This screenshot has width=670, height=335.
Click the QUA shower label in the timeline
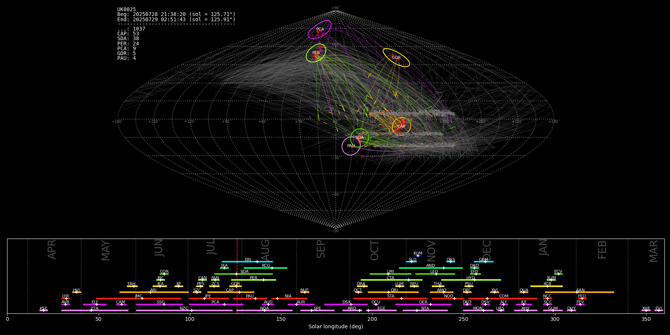pyautogui.click(x=524, y=290)
